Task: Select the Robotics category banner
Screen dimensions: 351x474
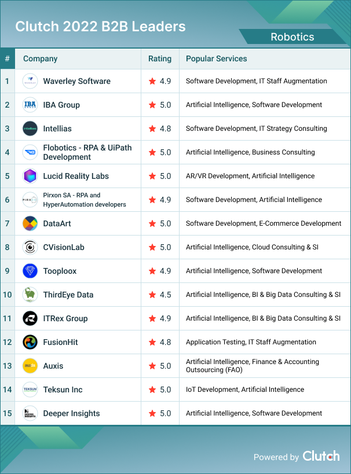Action: click(292, 37)
